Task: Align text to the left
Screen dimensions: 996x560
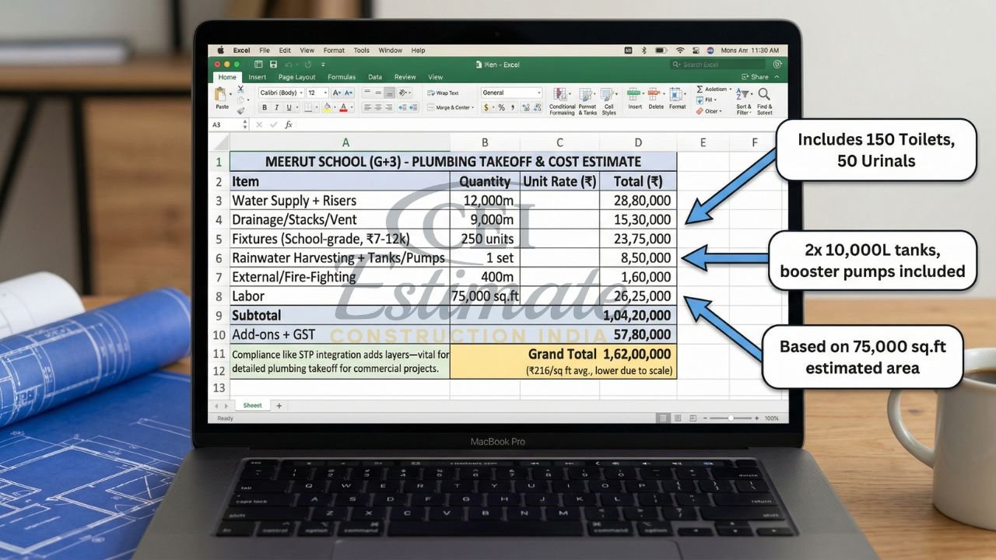Action: (x=367, y=107)
